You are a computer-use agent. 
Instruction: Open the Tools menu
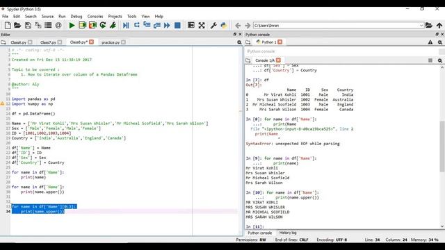click(x=131, y=17)
